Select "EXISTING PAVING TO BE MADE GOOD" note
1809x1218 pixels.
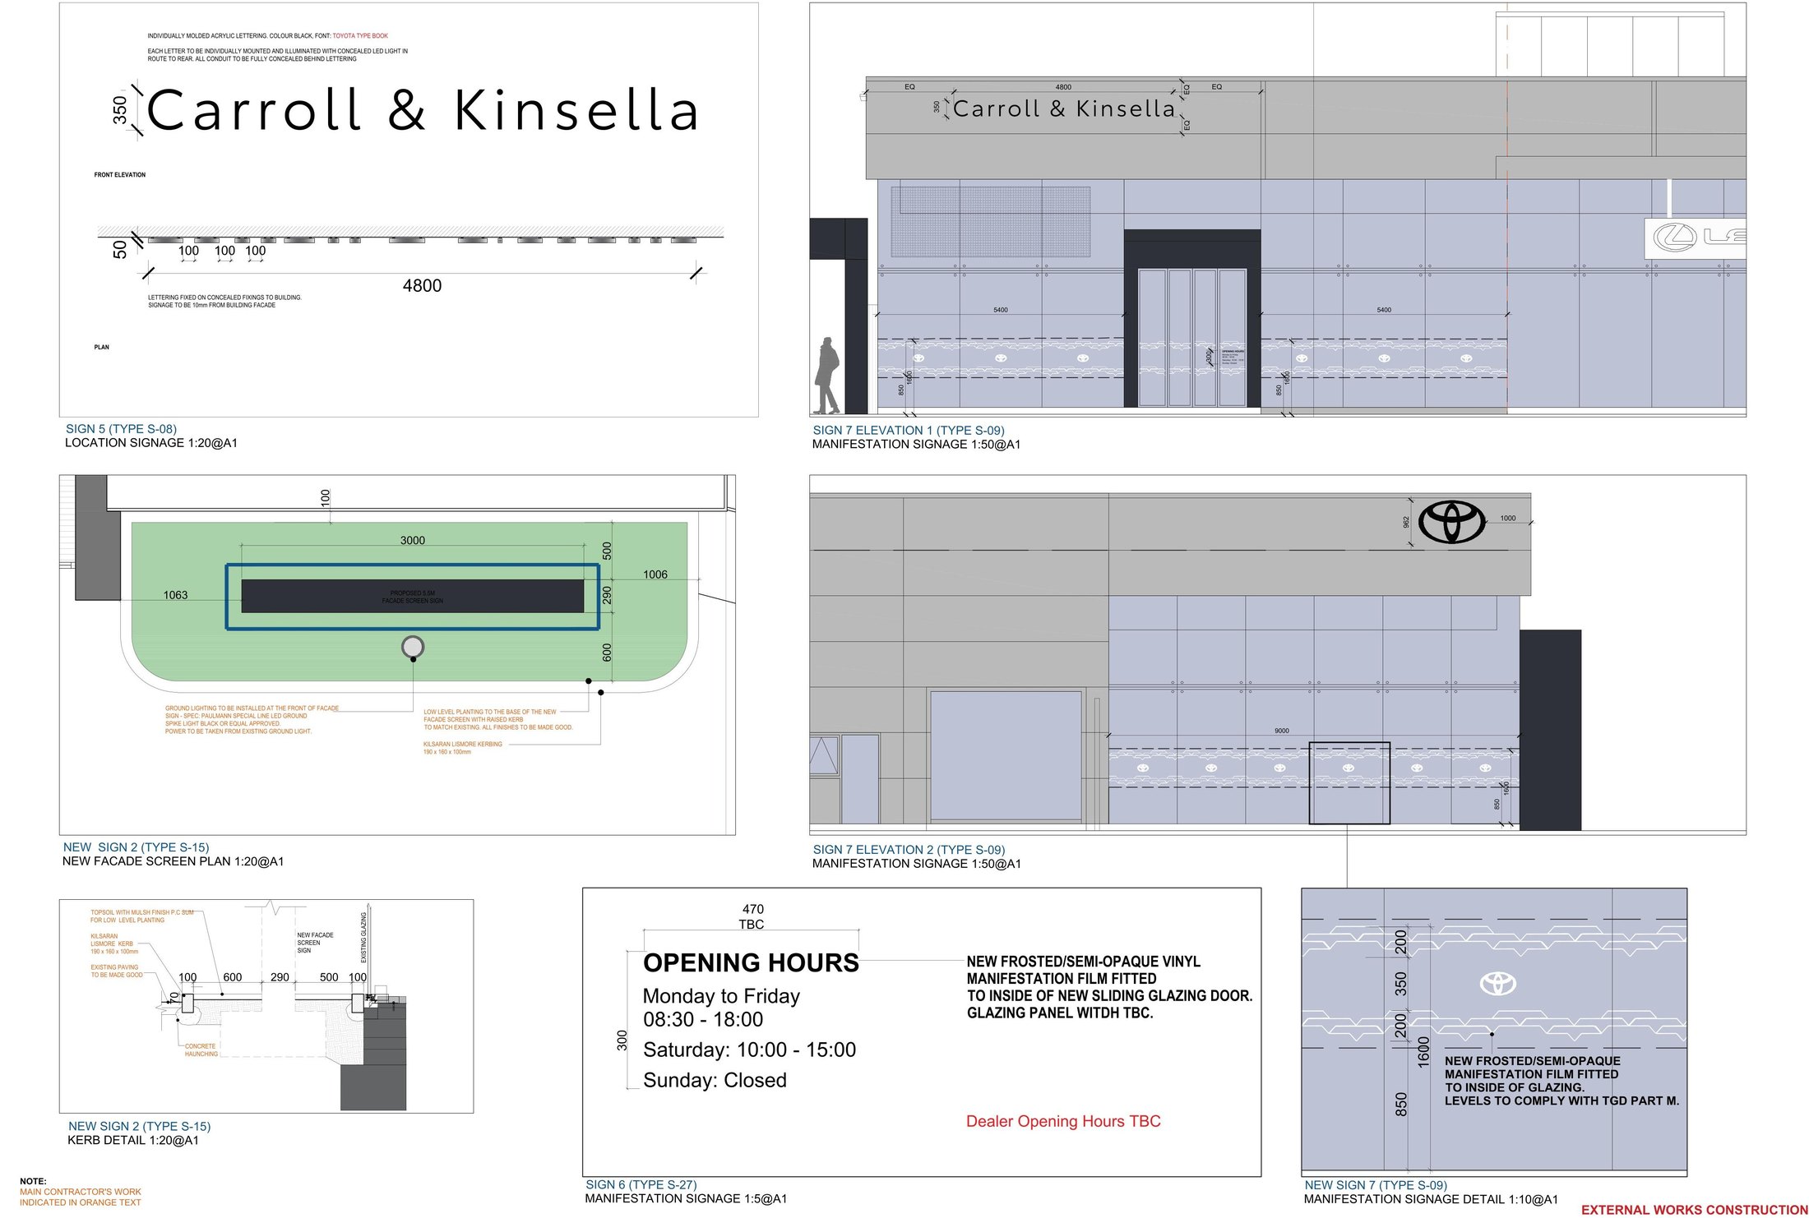[x=117, y=971]
